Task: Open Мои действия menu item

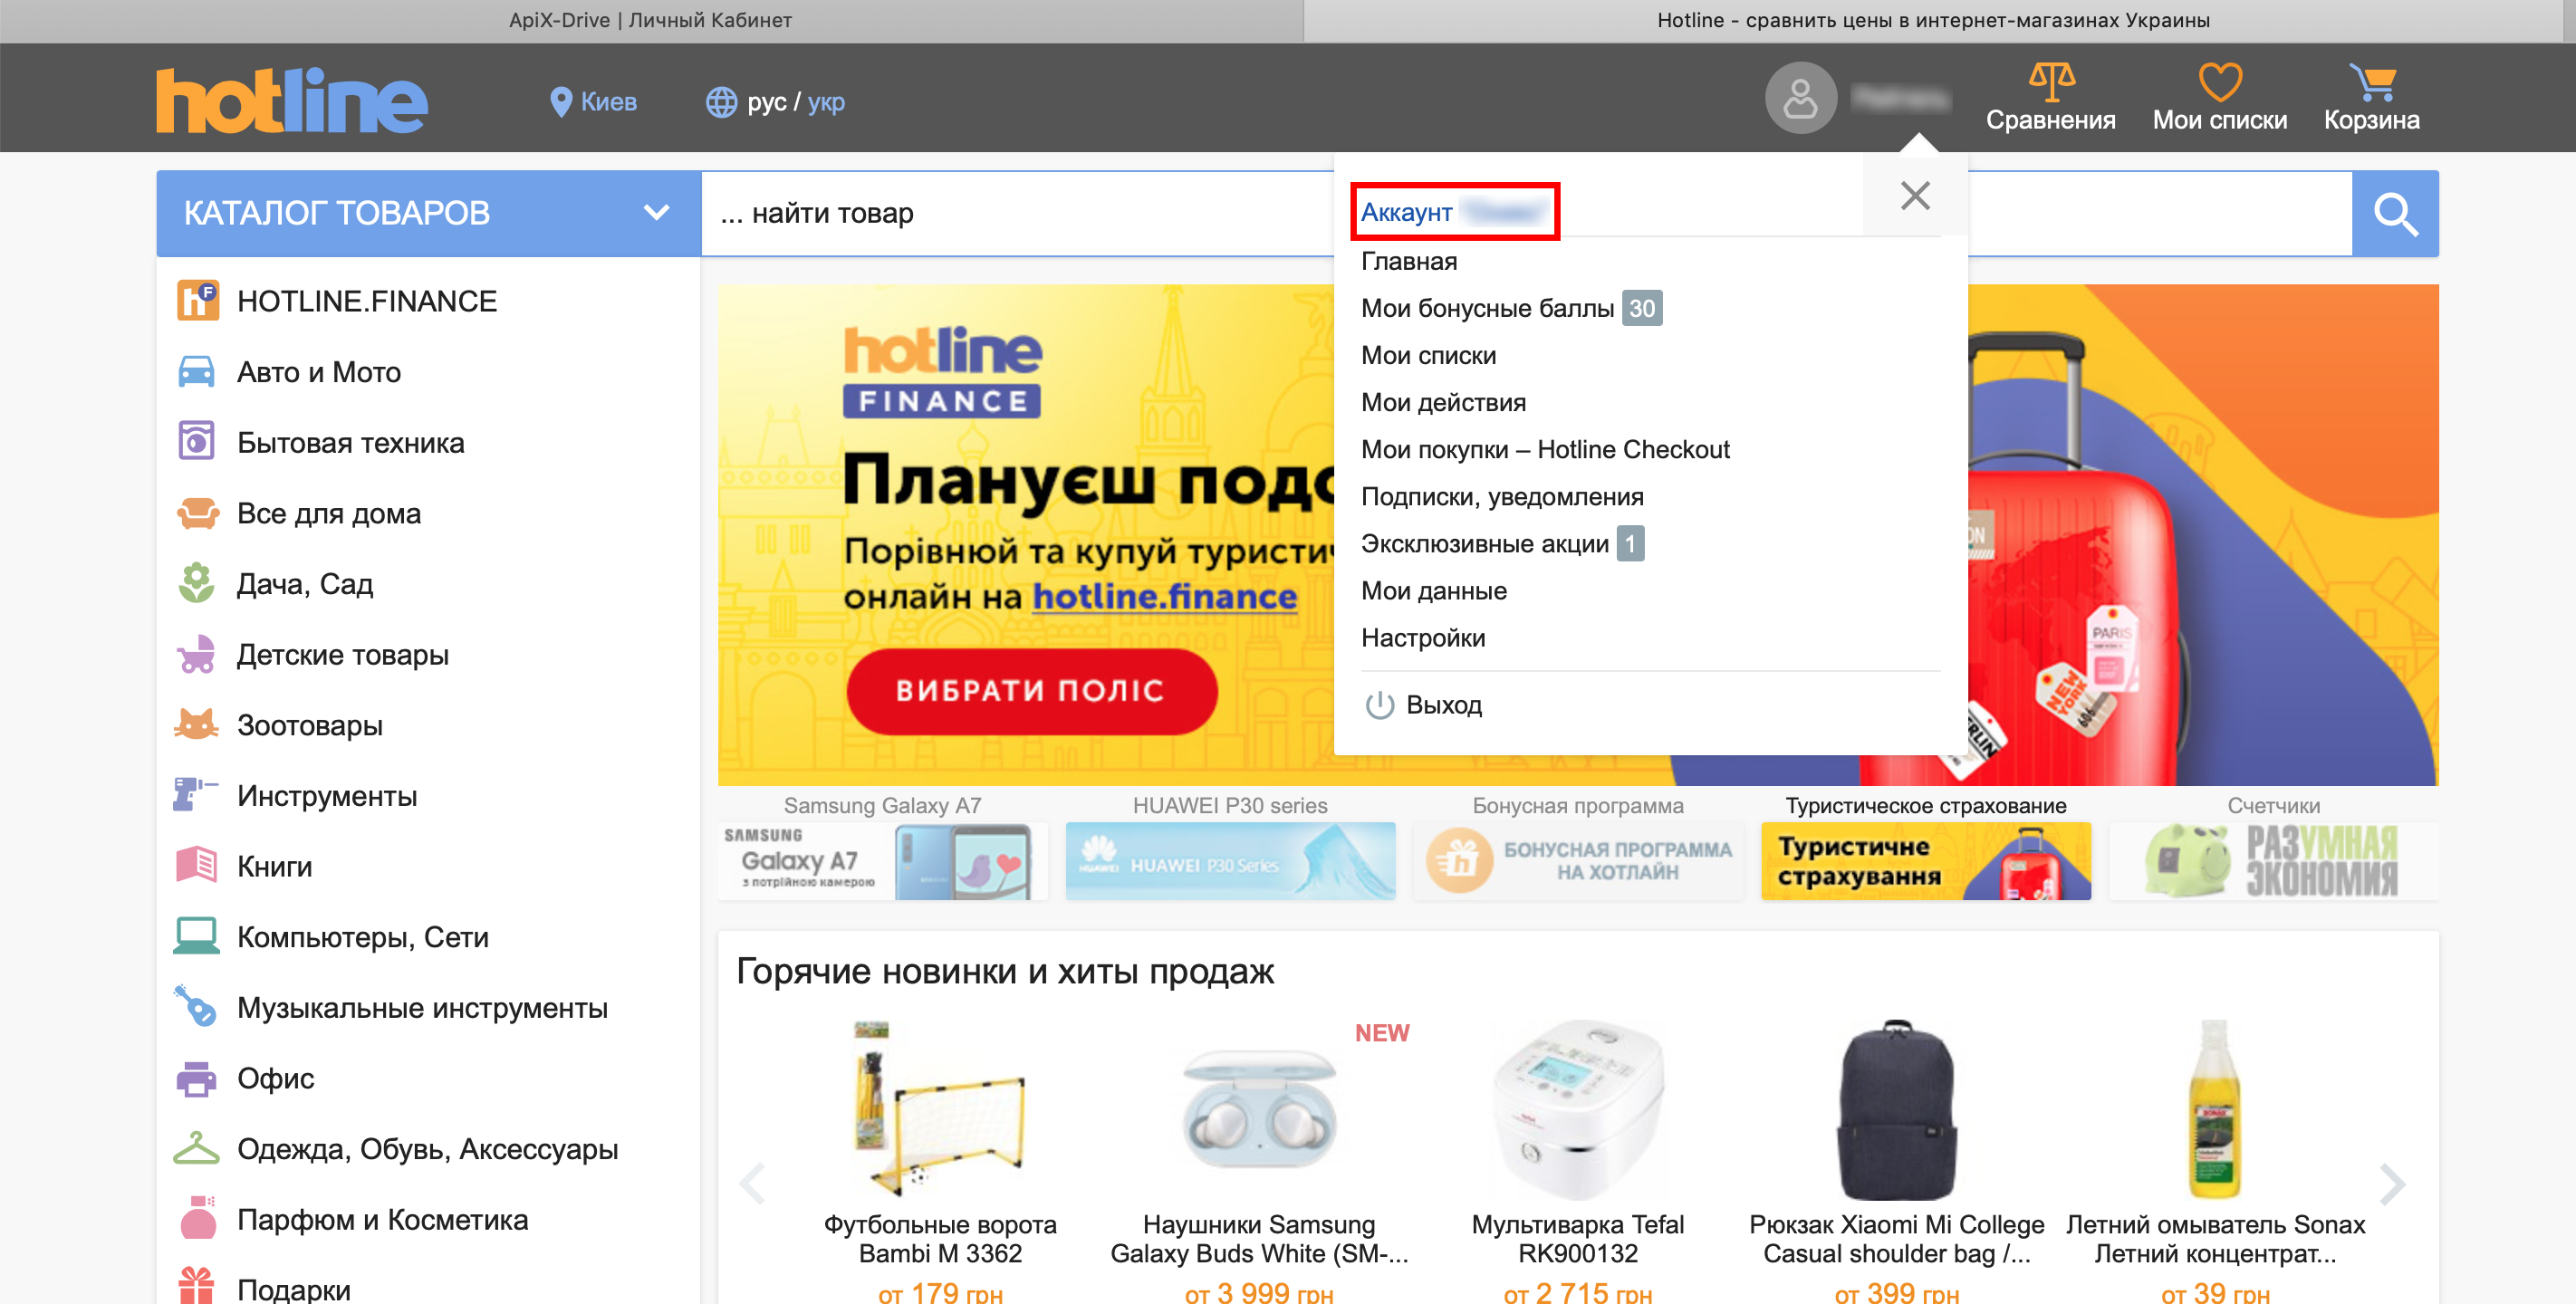Action: point(1443,402)
